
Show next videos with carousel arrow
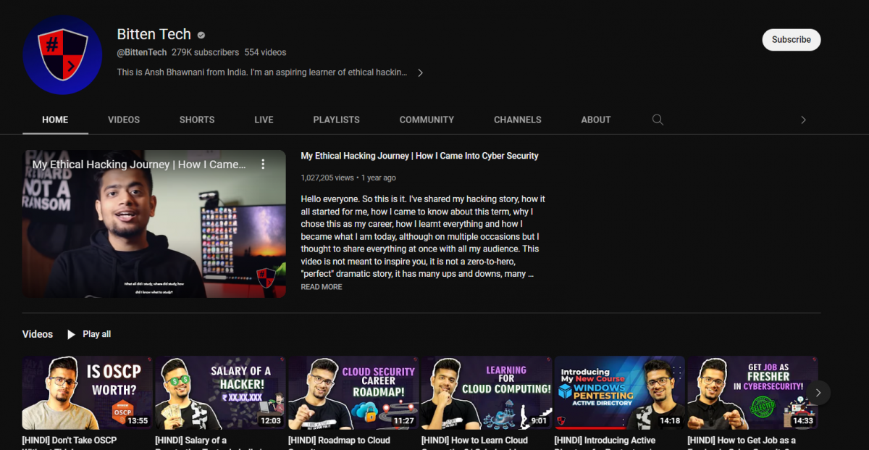818,392
